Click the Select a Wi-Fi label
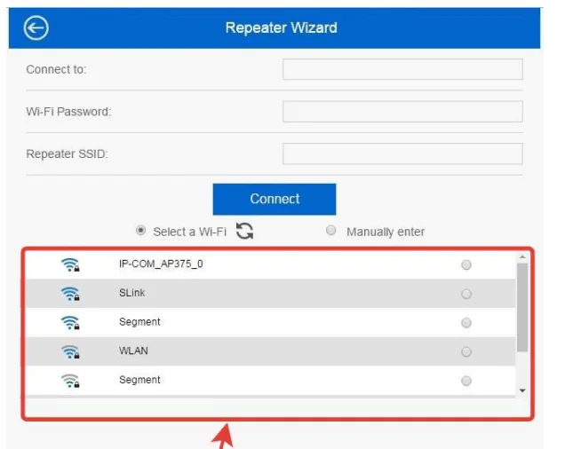Screen dimensions: 565x449 point(190,232)
